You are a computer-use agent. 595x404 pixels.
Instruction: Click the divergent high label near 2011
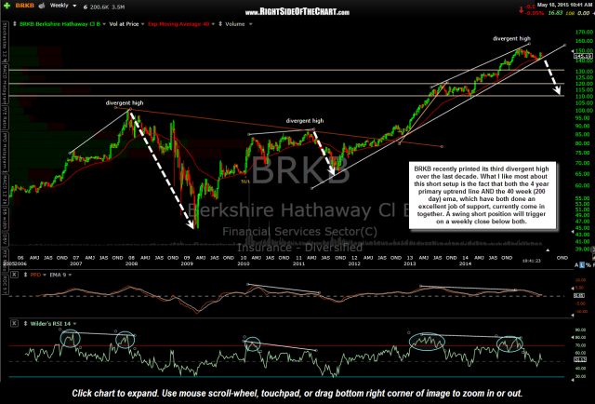click(305, 121)
